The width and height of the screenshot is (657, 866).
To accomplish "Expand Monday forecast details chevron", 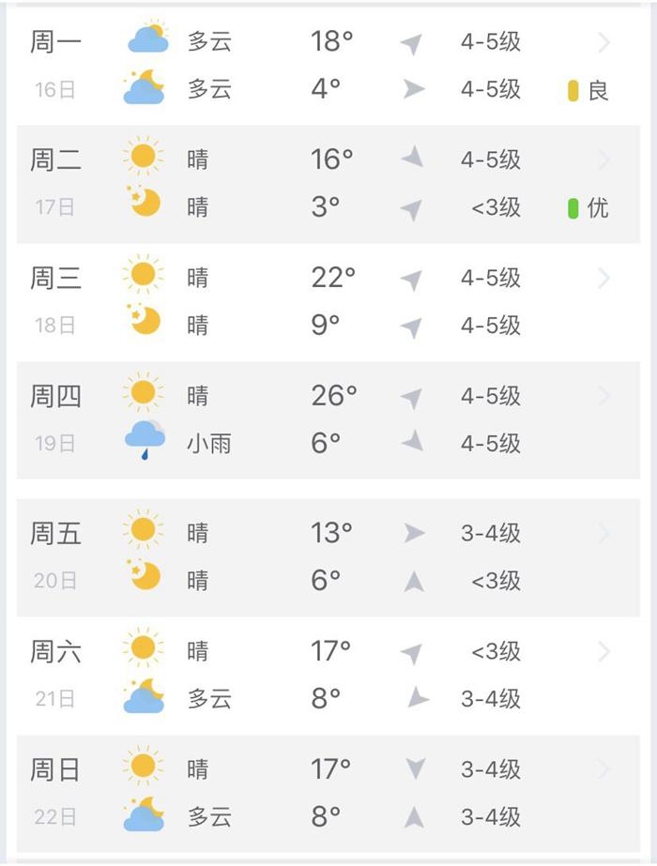I will click(604, 42).
